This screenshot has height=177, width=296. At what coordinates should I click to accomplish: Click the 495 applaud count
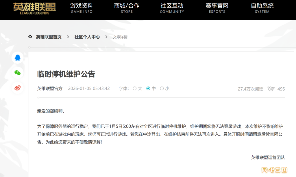tap(281, 89)
